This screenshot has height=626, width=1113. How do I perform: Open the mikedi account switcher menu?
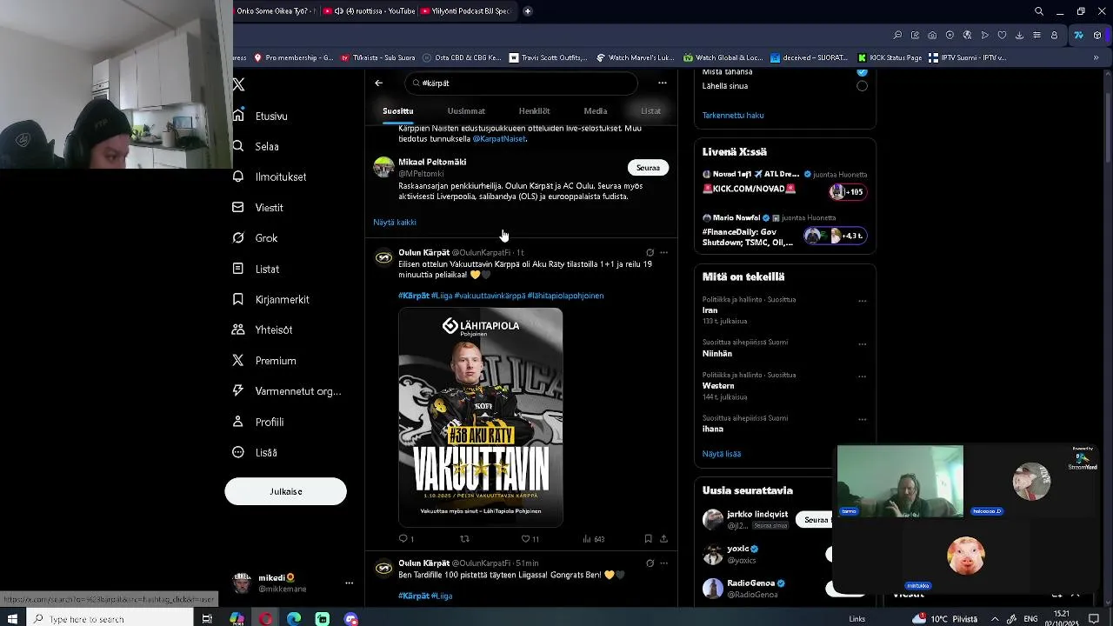(x=349, y=583)
